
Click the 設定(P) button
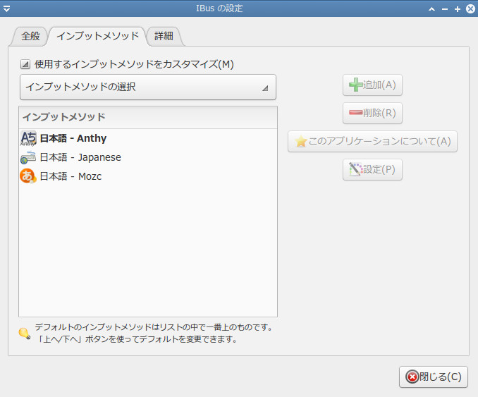point(372,169)
